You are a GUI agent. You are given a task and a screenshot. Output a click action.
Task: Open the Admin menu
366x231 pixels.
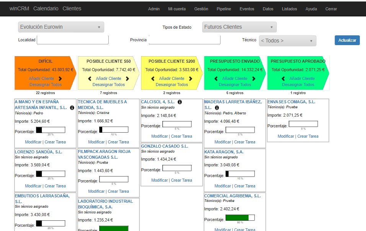click(154, 9)
